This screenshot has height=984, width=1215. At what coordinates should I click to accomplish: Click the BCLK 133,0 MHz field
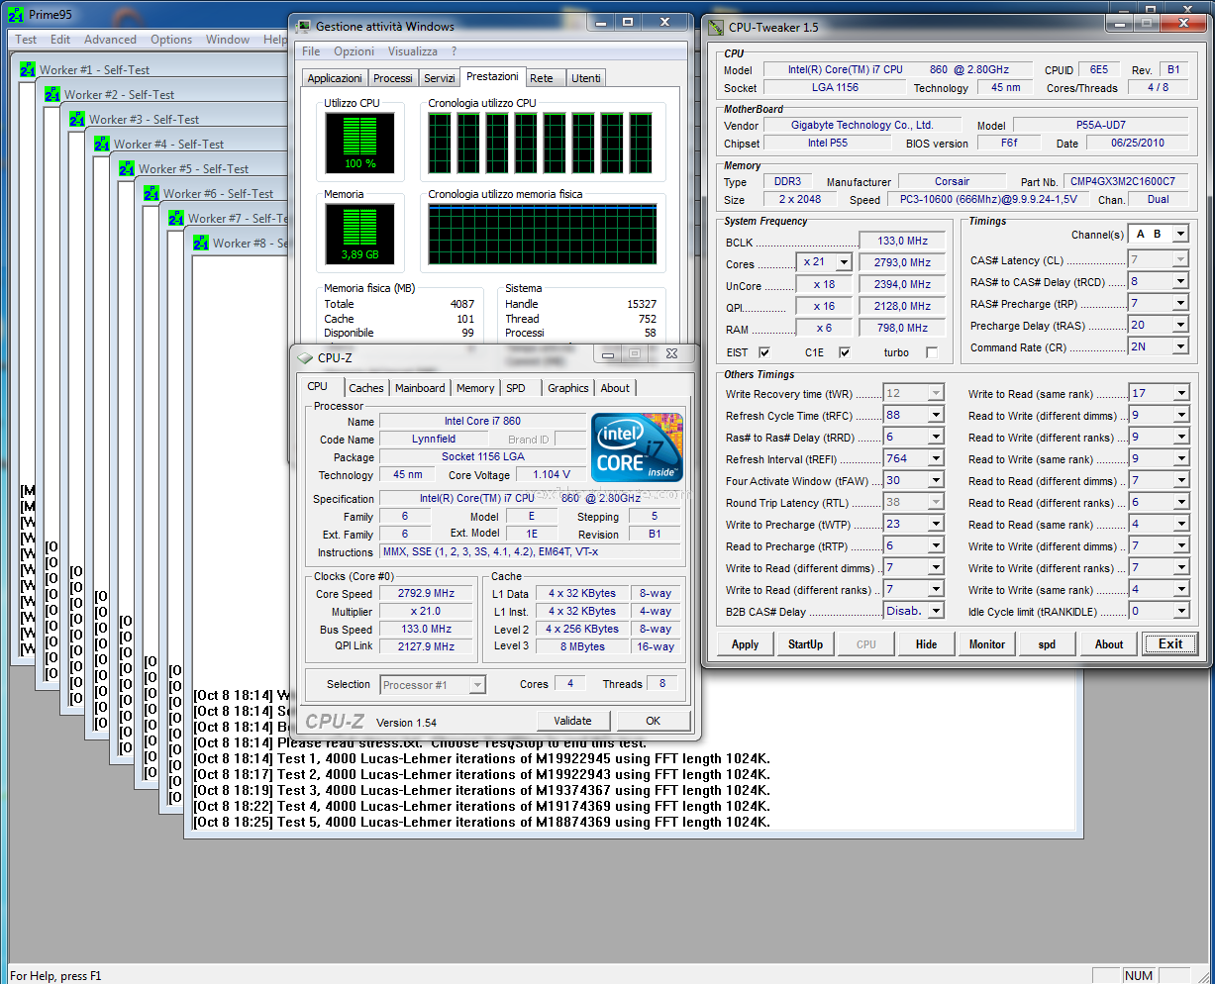pyautogui.click(x=901, y=242)
